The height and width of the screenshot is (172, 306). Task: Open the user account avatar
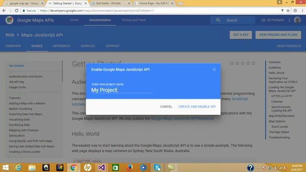pyautogui.click(x=297, y=20)
